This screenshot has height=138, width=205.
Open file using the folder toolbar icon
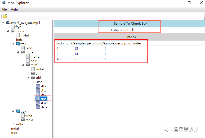tap(5, 16)
